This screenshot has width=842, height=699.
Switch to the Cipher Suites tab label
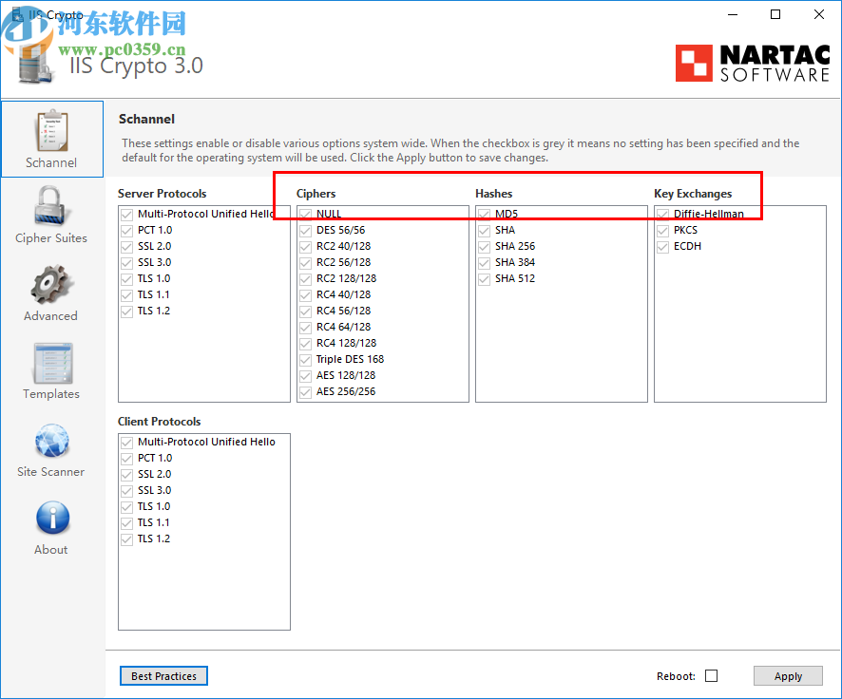tap(51, 238)
